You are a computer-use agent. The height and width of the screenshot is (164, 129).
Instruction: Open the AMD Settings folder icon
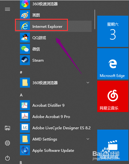25,139
